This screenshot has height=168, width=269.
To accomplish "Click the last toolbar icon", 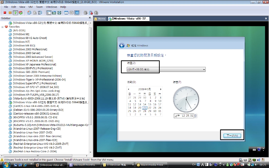I will [96, 13].
